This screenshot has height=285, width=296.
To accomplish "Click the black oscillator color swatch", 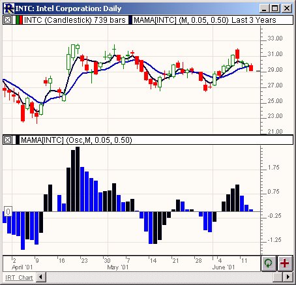I will pyautogui.click(x=18, y=140).
